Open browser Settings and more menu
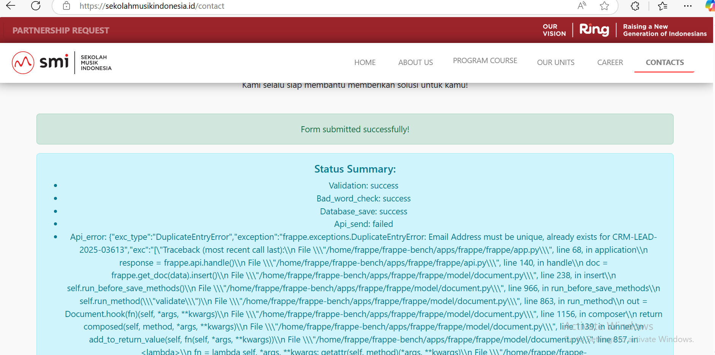715x355 pixels. [x=688, y=6]
